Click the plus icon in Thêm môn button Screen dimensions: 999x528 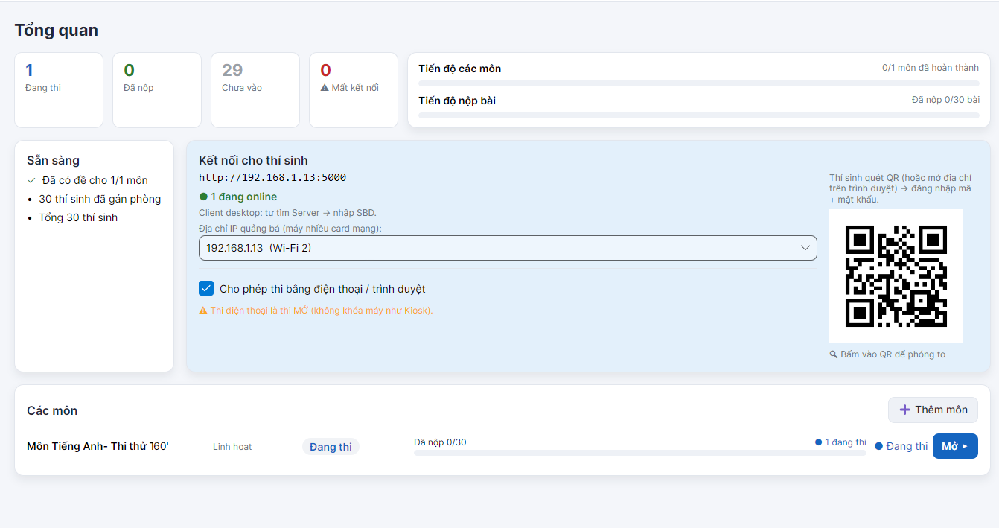905,410
